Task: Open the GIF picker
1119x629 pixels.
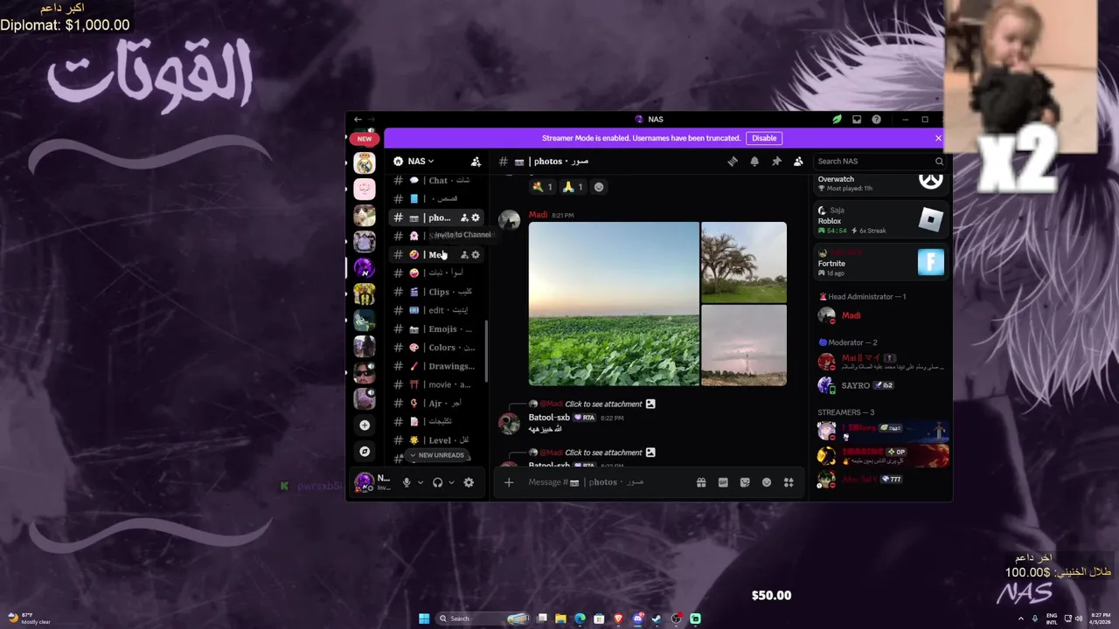Action: [723, 482]
